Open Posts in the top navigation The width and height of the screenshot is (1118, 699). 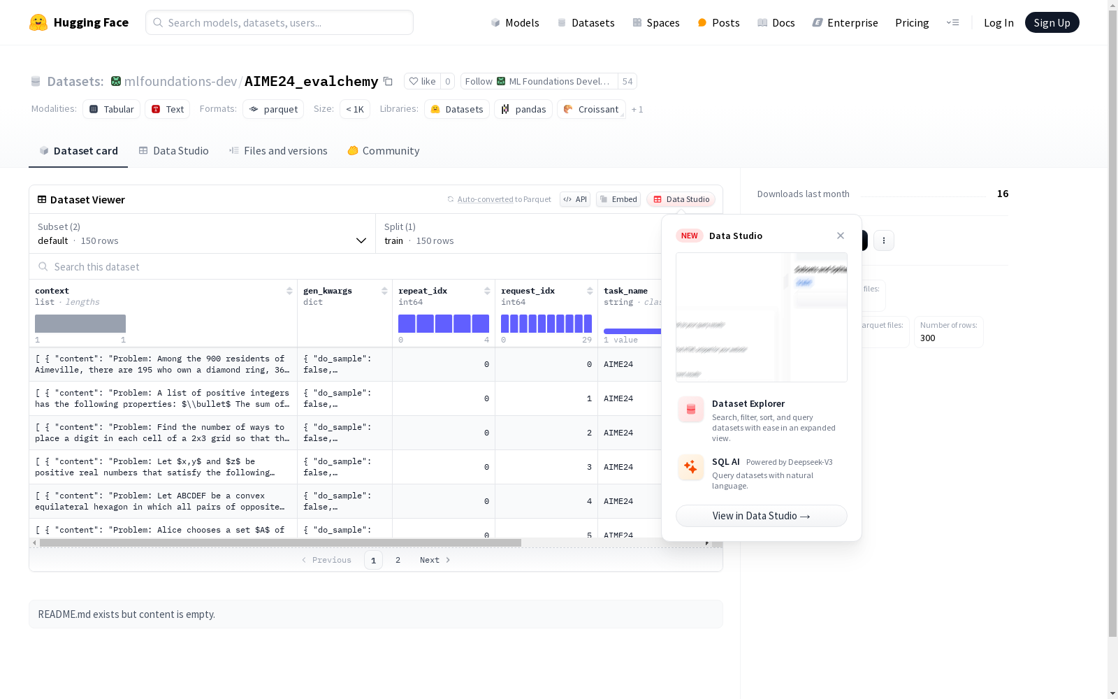click(718, 22)
